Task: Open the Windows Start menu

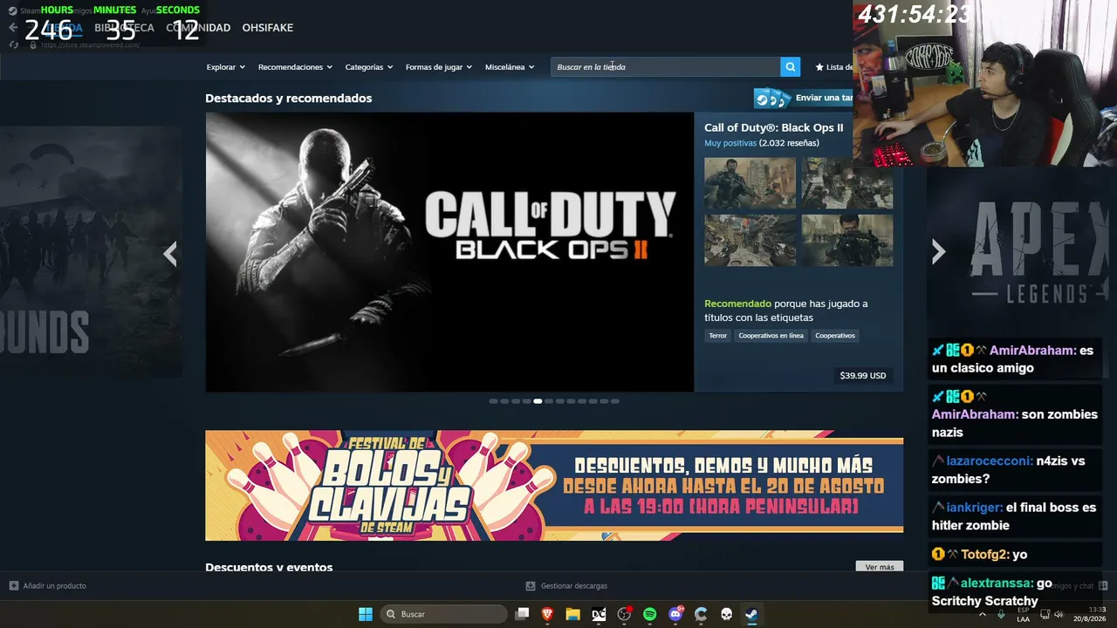Action: coord(366,614)
